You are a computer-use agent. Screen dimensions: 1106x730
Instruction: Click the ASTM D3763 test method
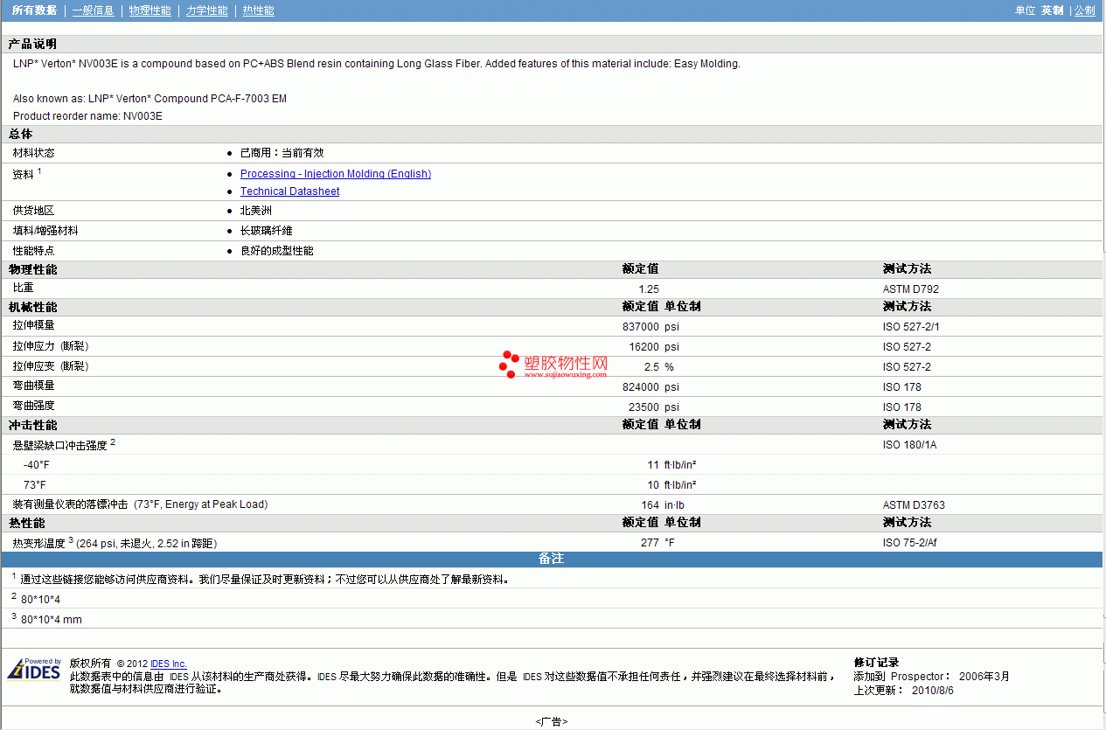tap(914, 505)
